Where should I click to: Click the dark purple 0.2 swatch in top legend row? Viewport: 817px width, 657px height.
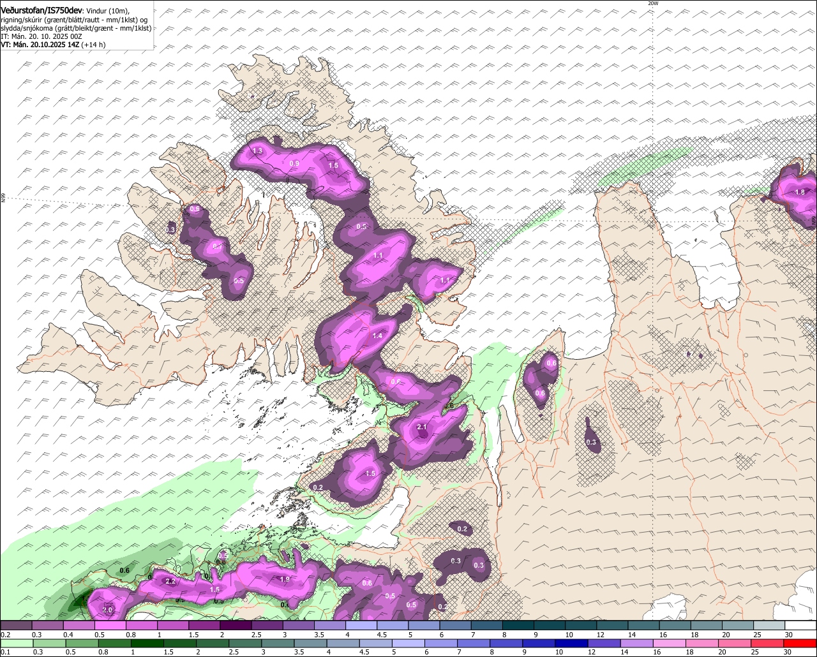(x=16, y=626)
